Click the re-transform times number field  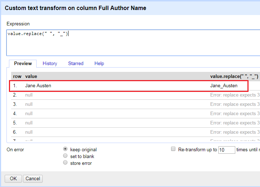coord(226,150)
